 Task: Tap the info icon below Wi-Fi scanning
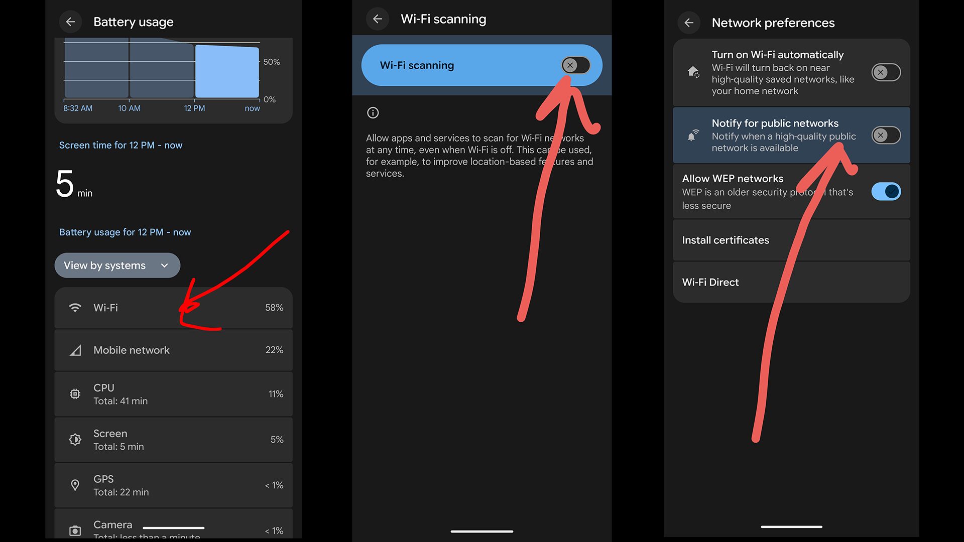pyautogui.click(x=373, y=113)
